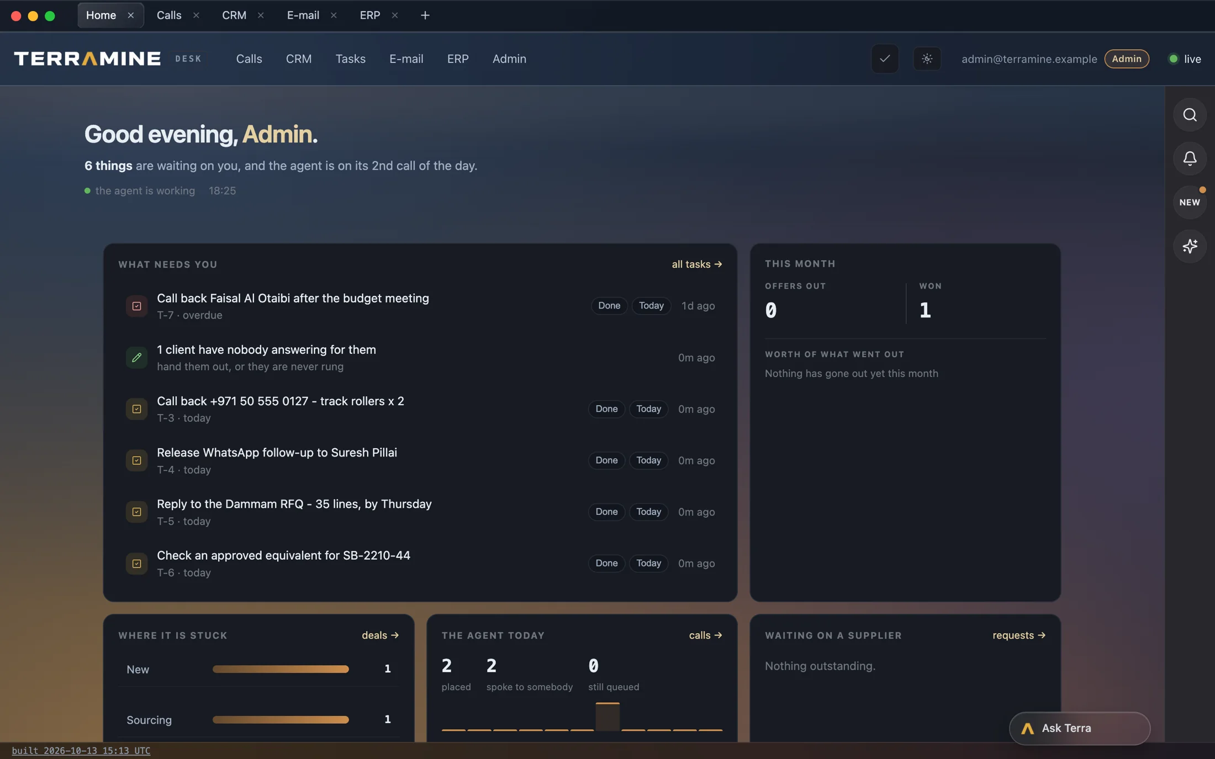The width and height of the screenshot is (1215, 759).
Task: Set SB-2210-44 task to Today
Action: tap(648, 564)
